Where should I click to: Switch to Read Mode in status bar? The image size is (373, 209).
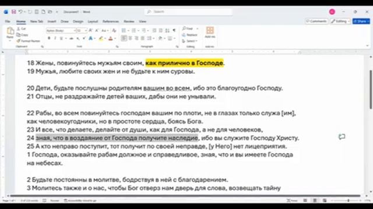305,201
